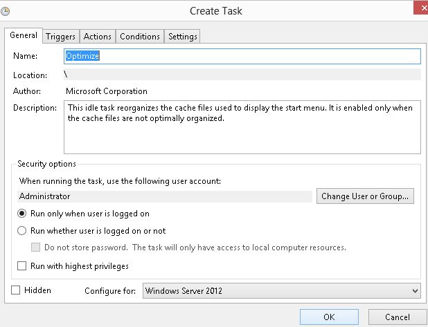This screenshot has width=428, height=327.
Task: Tick the Do not store password checkbox
Action: (x=37, y=247)
